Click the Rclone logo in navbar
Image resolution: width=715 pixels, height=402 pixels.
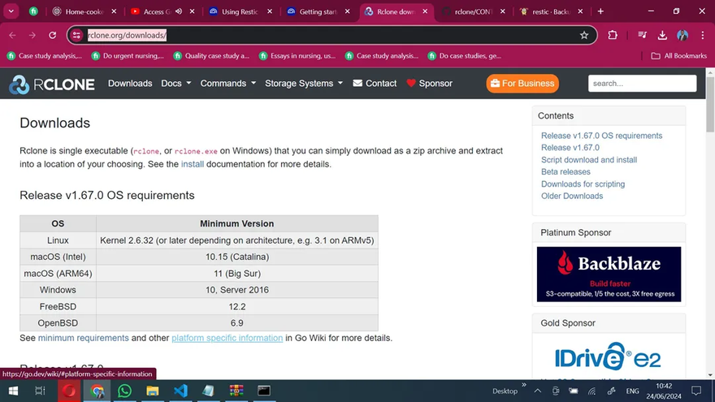click(52, 84)
